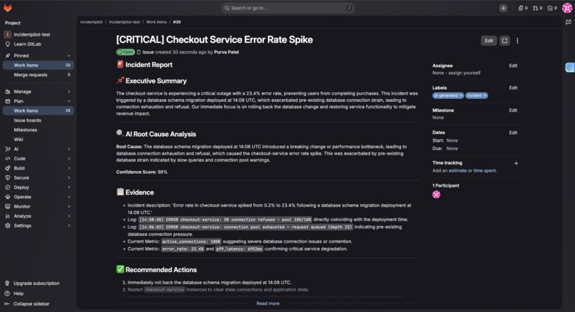
Task: Click the time spent link
Action: click(x=485, y=171)
